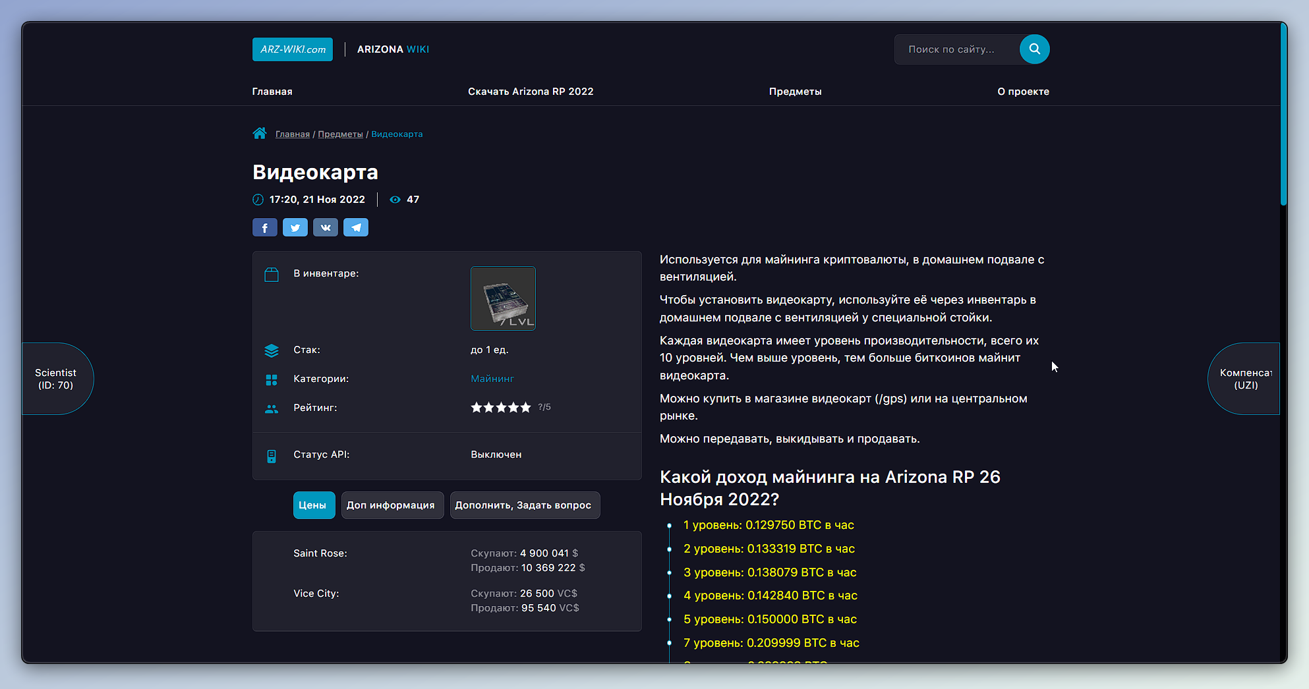1309x689 pixels.
Task: Click the Saint Rose price row label
Action: coord(320,553)
